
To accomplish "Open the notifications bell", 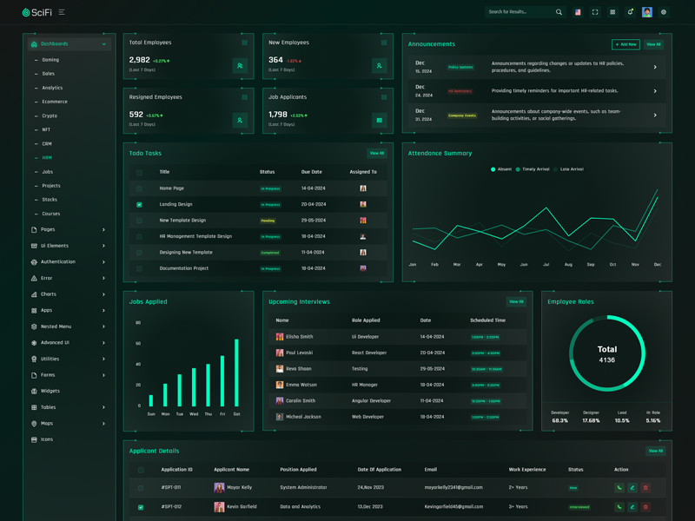I will point(630,12).
